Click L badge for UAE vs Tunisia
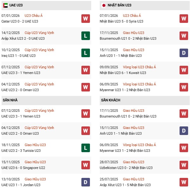The height and width of the screenshot is (189, 190). [85, 148]
